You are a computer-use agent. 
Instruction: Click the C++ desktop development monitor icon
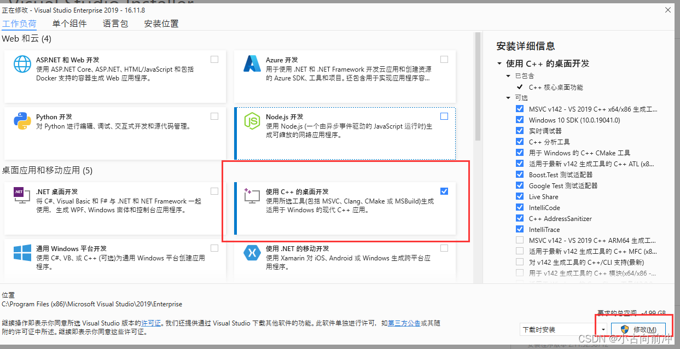pos(252,196)
